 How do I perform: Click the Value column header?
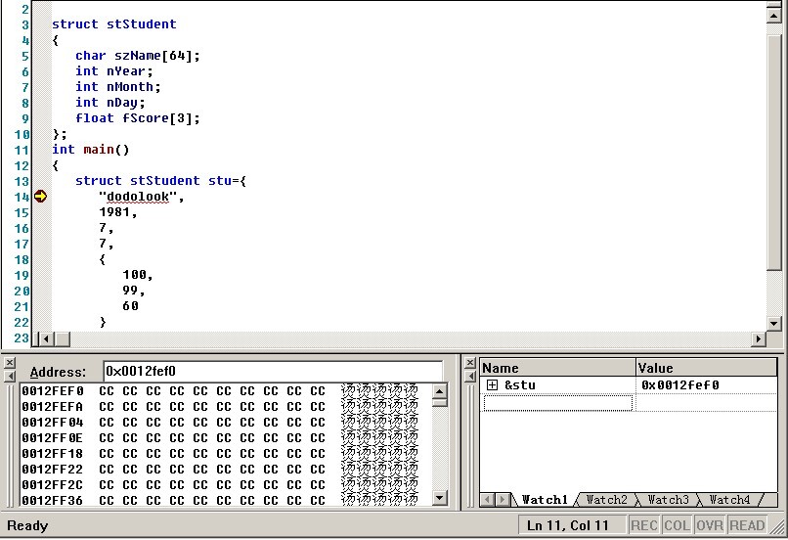(x=704, y=368)
